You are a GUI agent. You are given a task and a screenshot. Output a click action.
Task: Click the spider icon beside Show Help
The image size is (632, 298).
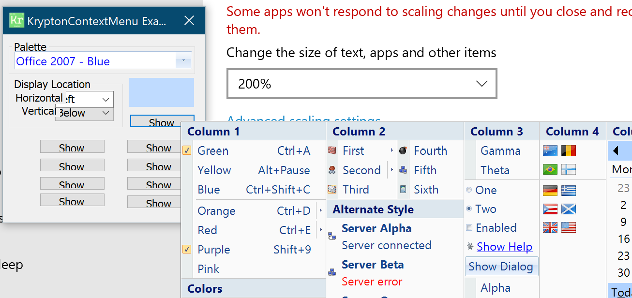coord(470,247)
